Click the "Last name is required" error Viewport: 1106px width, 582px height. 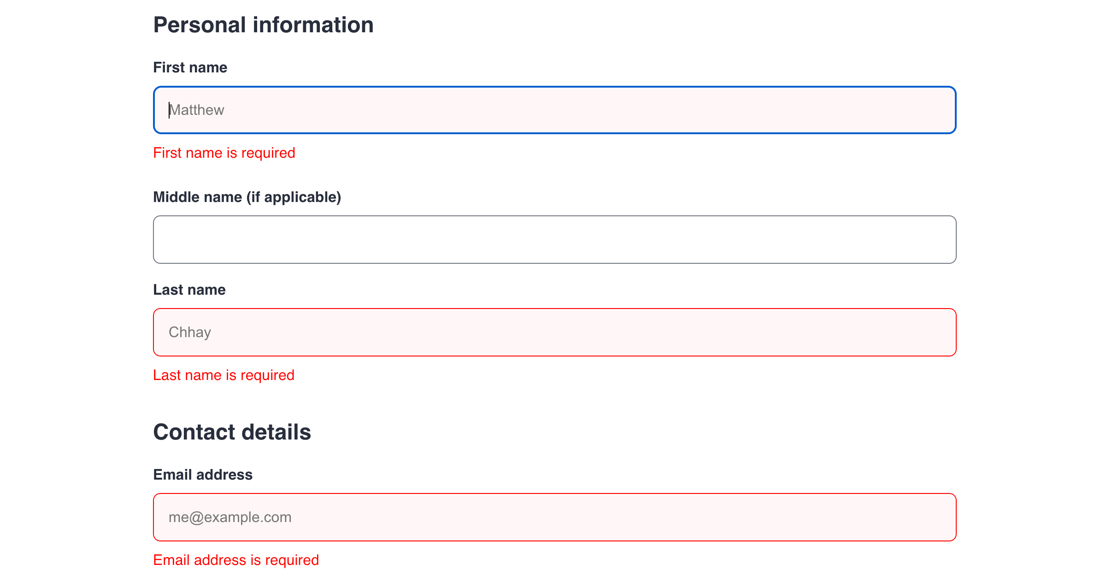click(x=224, y=375)
